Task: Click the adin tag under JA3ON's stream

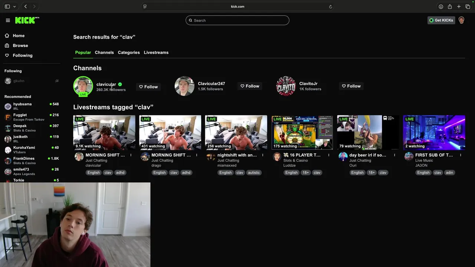Action: pos(449,172)
